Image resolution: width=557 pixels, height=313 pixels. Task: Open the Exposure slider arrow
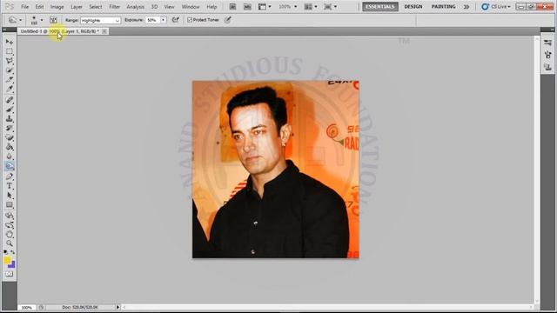[163, 20]
